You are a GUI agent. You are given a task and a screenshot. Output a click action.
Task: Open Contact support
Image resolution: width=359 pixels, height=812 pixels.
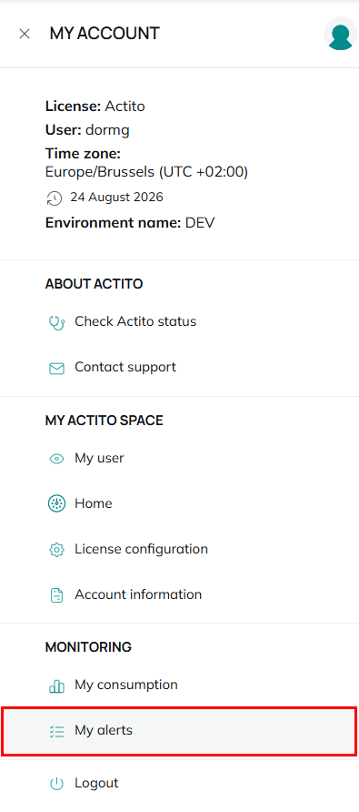point(125,367)
